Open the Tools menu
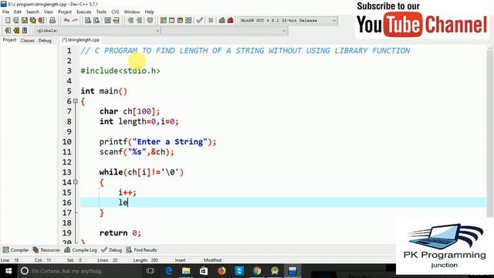494x278 pixels. click(x=101, y=12)
